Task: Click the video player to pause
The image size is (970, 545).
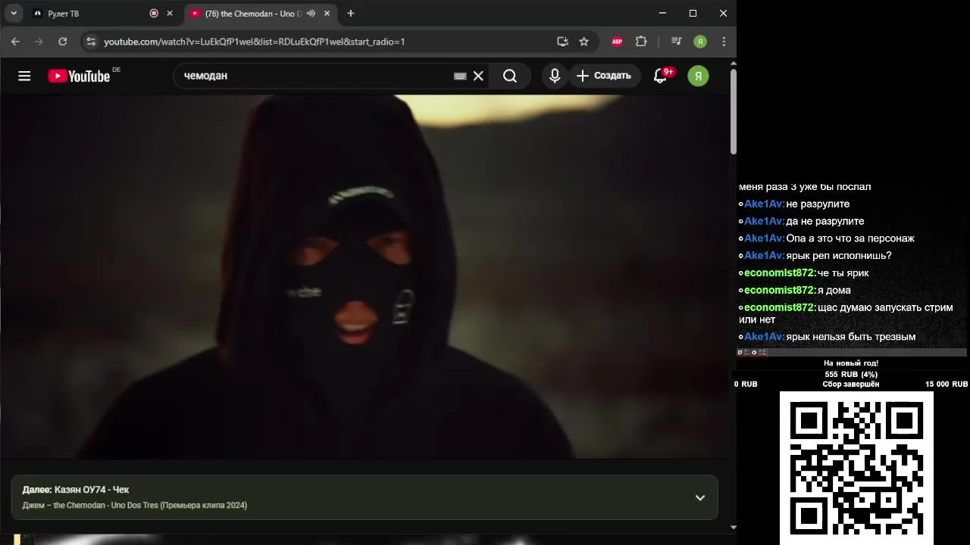Action: [x=364, y=276]
